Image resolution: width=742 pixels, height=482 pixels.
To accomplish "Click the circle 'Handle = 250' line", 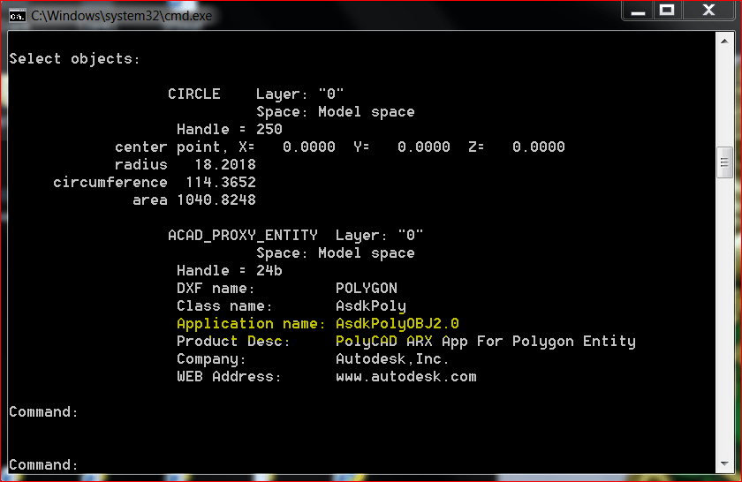I will 230,129.
